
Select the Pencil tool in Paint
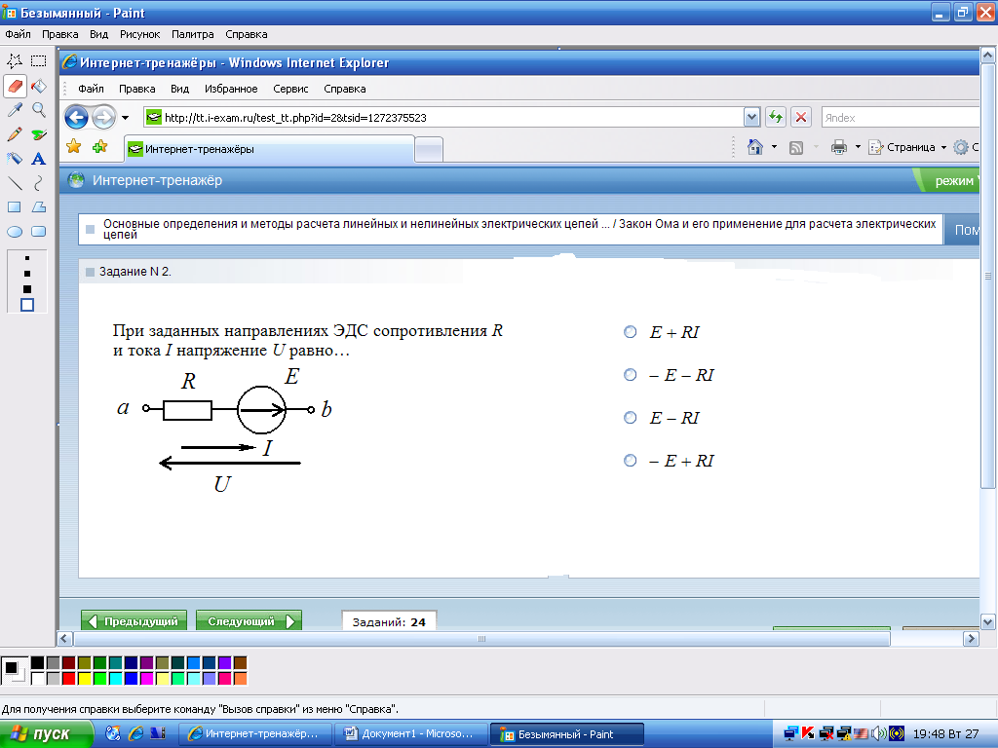click(15, 134)
